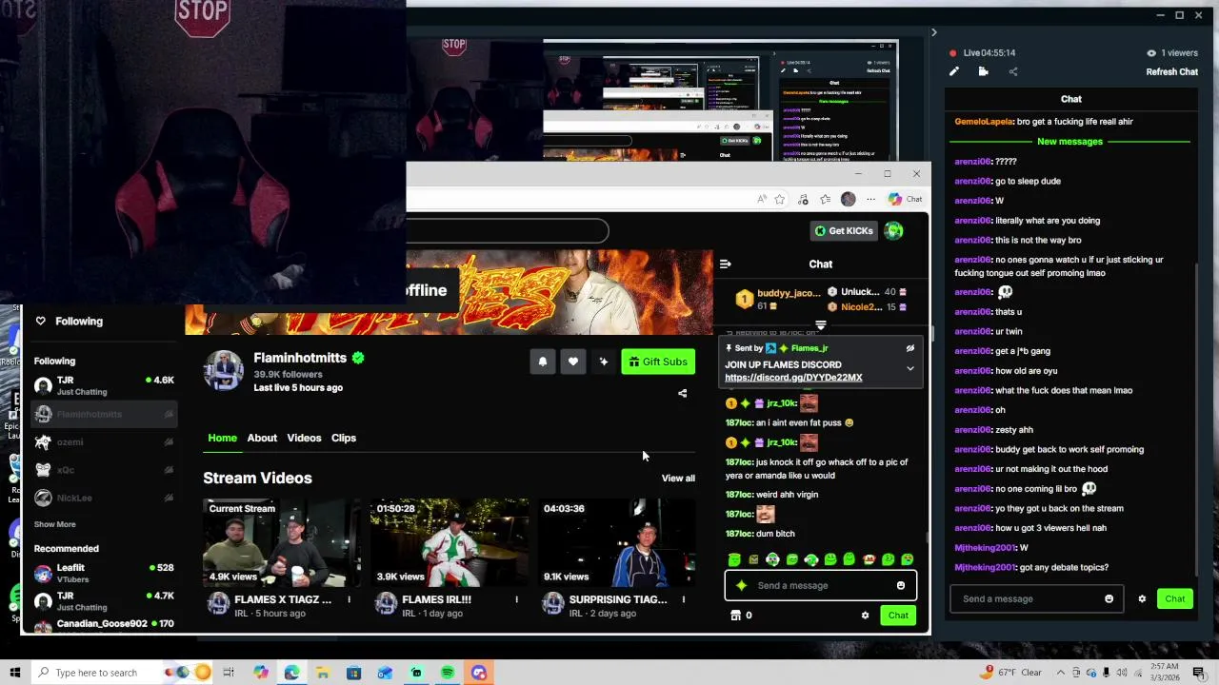Click the camera/recording icon beside pencil
The width and height of the screenshot is (1219, 685).
point(983,71)
